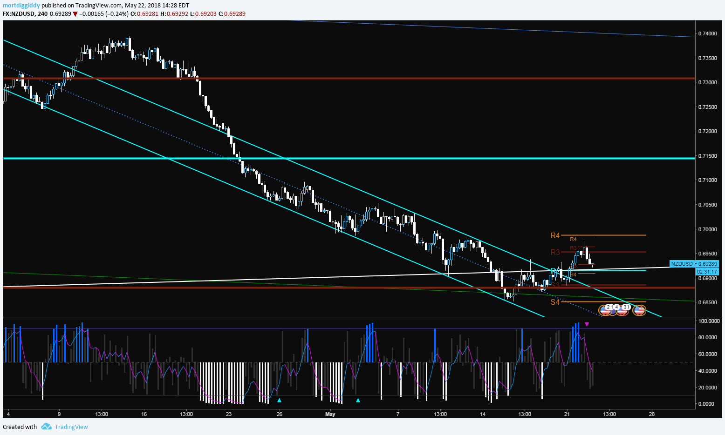Click the L:0.69203 low price value

203,14
